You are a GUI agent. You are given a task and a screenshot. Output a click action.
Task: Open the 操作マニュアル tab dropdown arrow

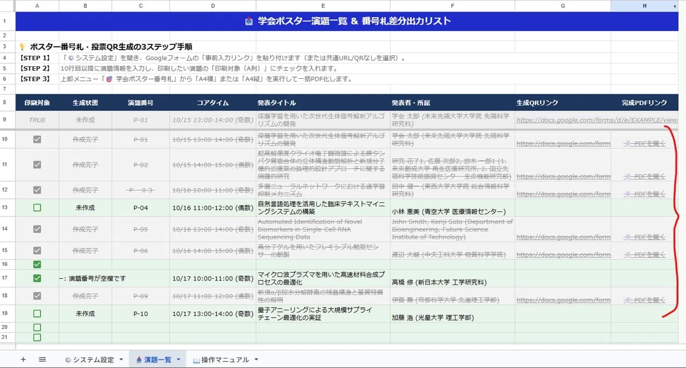pyautogui.click(x=256, y=360)
